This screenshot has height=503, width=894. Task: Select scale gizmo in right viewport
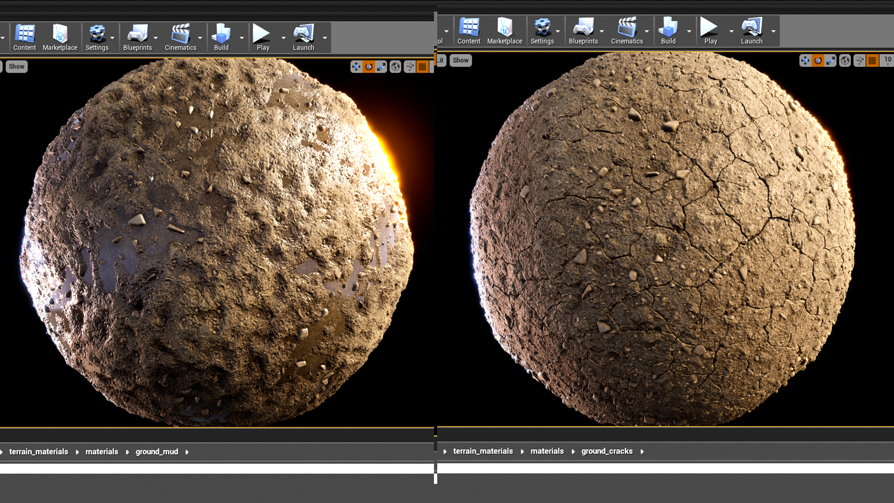pyautogui.click(x=830, y=60)
